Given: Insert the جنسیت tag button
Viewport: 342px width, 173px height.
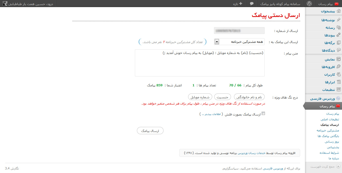Looking at the screenshot, I should [x=222, y=97].
